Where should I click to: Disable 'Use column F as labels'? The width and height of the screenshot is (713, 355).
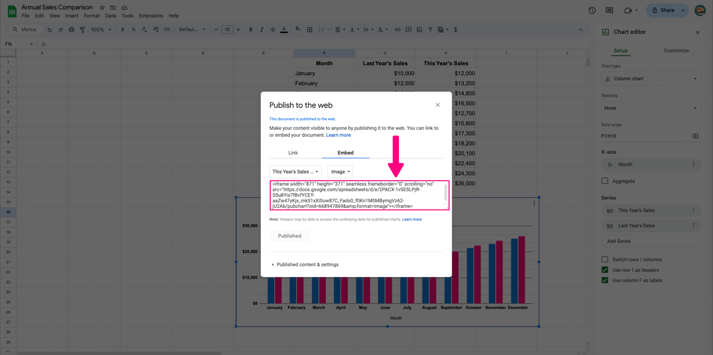pyautogui.click(x=605, y=280)
